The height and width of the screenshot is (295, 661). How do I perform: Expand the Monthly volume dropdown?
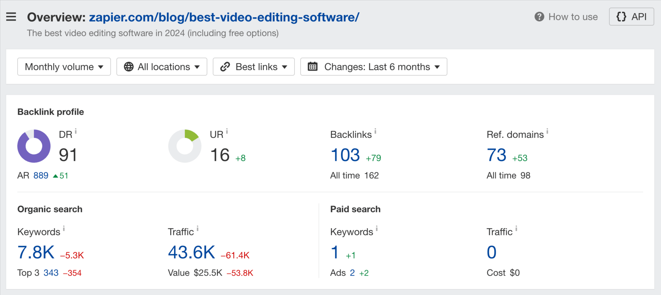click(64, 67)
